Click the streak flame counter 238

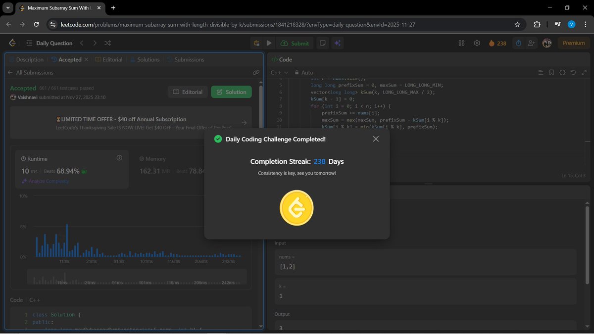click(497, 43)
